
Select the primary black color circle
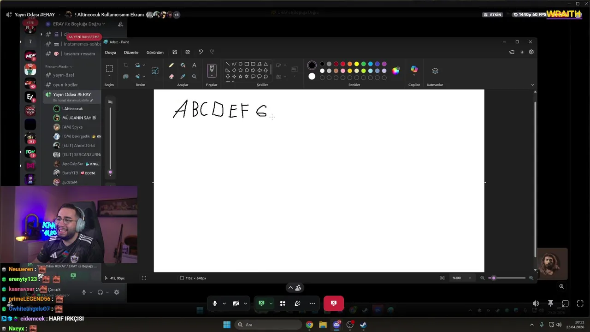[x=312, y=65]
